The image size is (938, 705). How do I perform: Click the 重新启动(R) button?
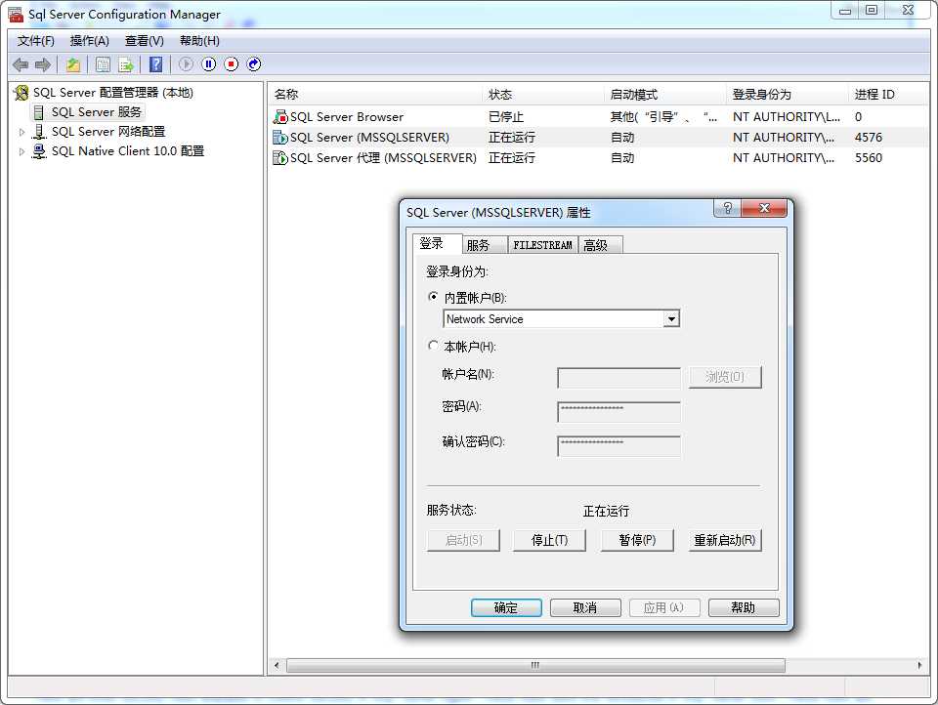pyautogui.click(x=725, y=541)
